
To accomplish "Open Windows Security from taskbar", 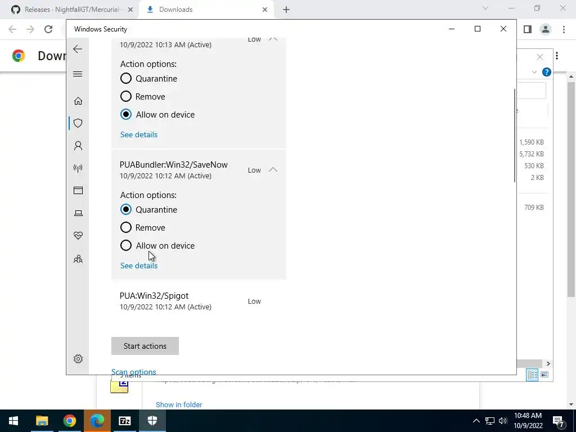I will tap(152, 421).
